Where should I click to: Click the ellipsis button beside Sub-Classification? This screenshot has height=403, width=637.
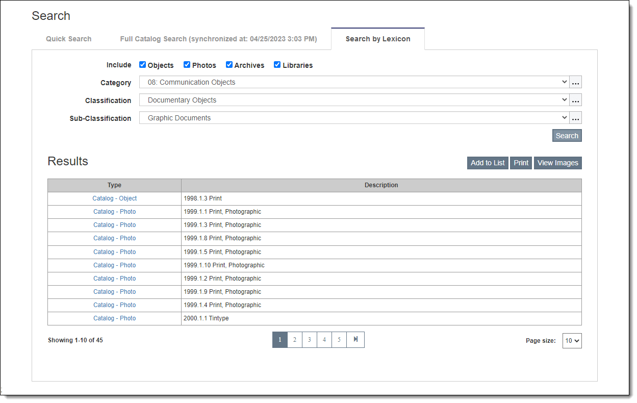pos(575,118)
